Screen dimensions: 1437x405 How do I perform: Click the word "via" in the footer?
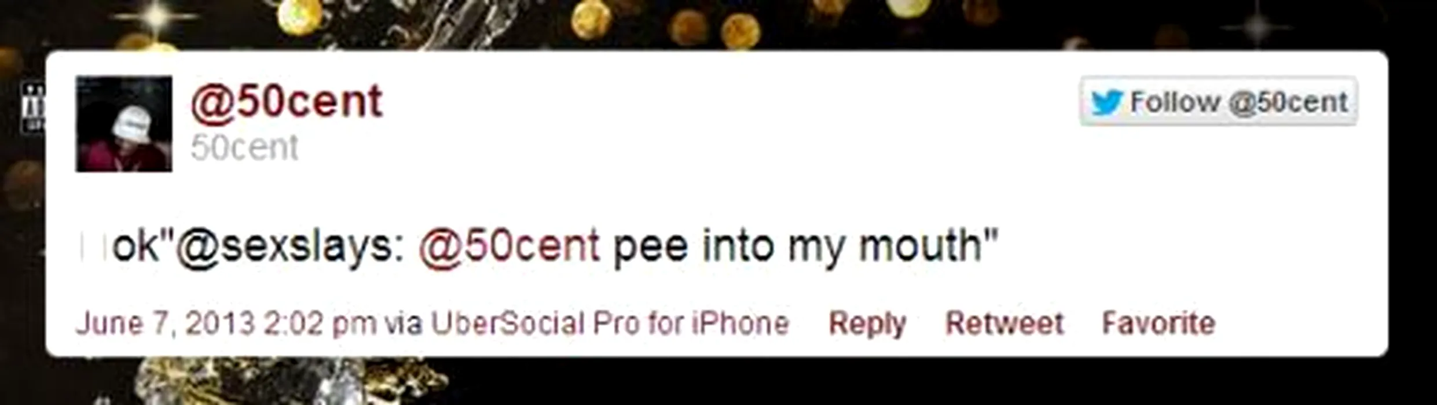tap(403, 323)
